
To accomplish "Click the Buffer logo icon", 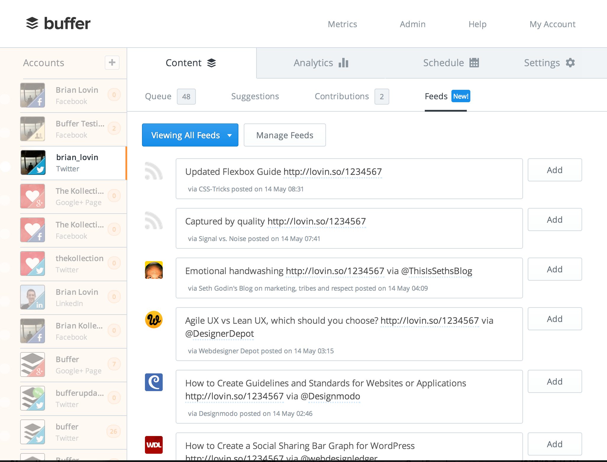I will pos(32,23).
